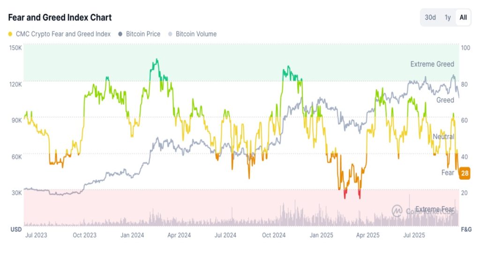Screen dimensions: 480x269
Task: Click the Extreme Greed zone label
Action: [x=432, y=64]
